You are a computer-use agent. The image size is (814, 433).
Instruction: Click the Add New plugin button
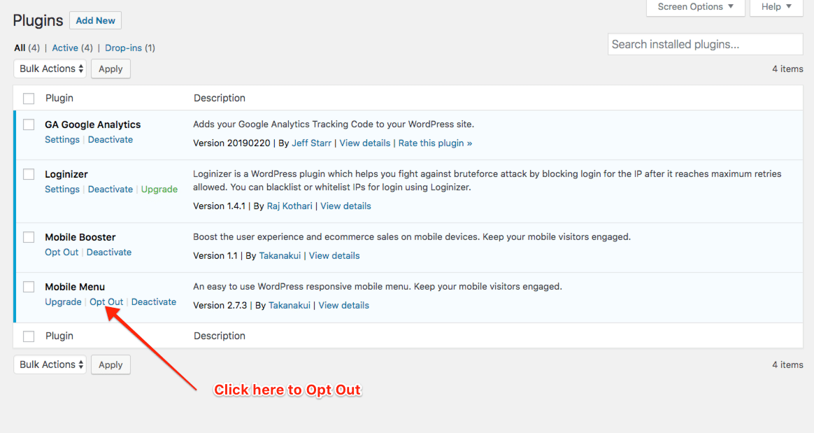[x=96, y=21]
